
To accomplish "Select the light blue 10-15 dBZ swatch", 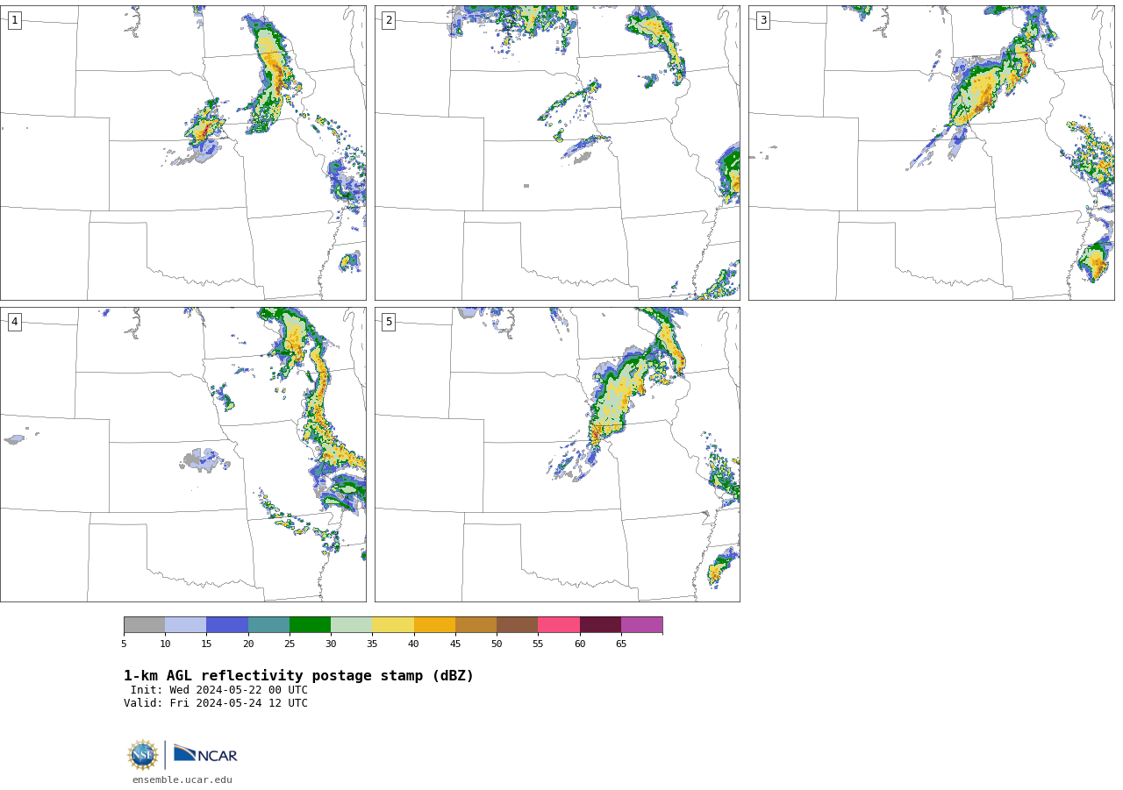I will click(x=186, y=625).
